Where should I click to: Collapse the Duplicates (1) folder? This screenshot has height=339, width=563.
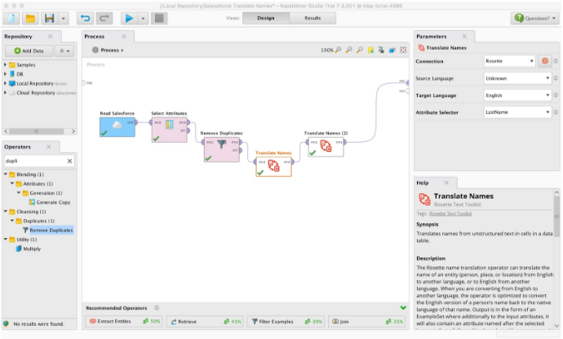coord(12,221)
